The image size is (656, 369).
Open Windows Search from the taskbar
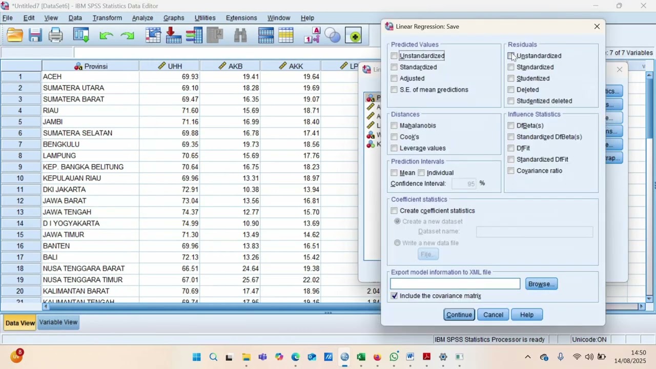(213, 357)
